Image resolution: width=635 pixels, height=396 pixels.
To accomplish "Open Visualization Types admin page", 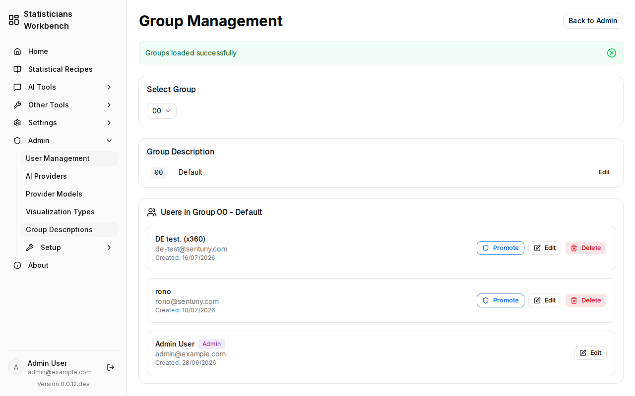I will pos(69,212).
